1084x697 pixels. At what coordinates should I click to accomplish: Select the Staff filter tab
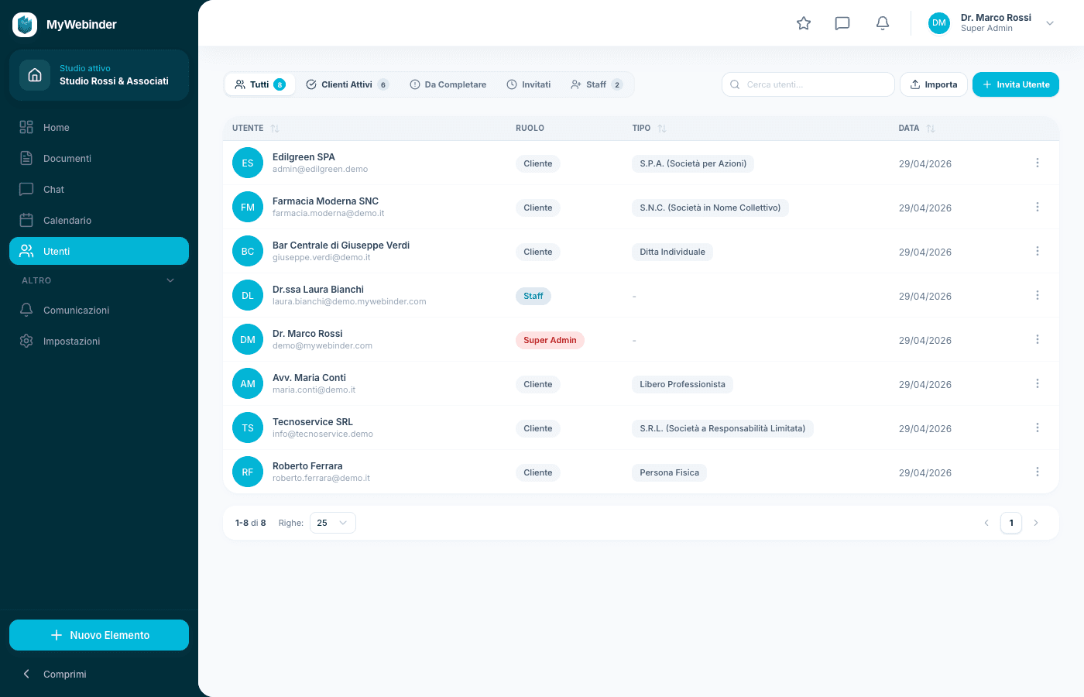(x=596, y=84)
